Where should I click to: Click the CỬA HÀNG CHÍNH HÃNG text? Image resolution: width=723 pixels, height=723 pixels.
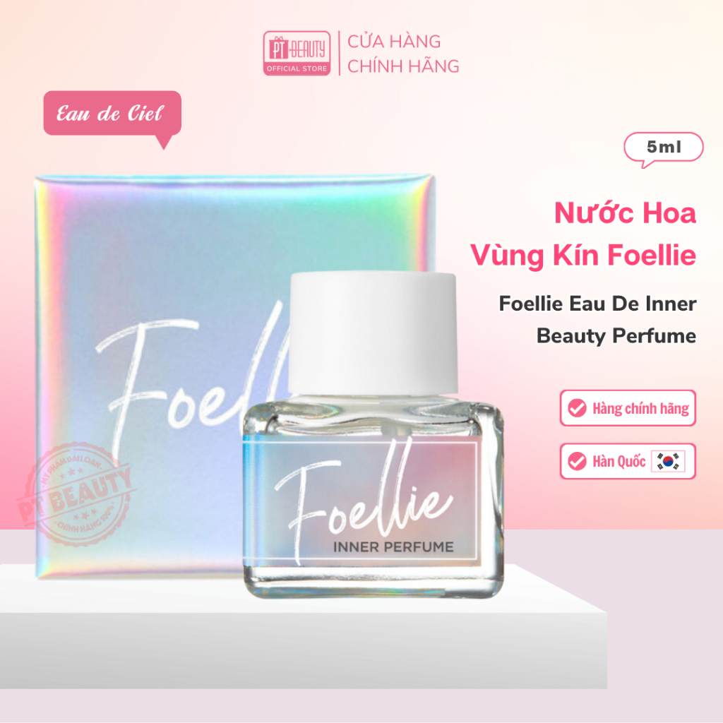(x=403, y=54)
